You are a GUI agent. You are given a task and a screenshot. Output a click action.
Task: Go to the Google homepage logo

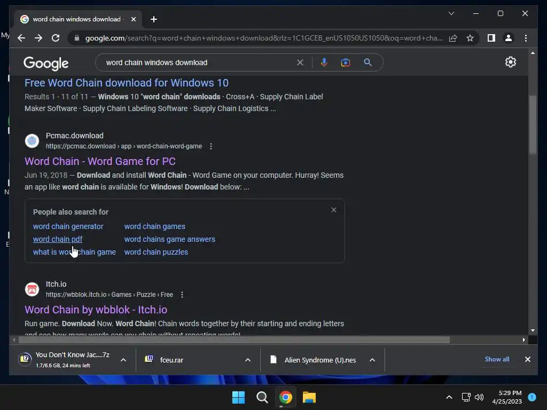coord(46,64)
